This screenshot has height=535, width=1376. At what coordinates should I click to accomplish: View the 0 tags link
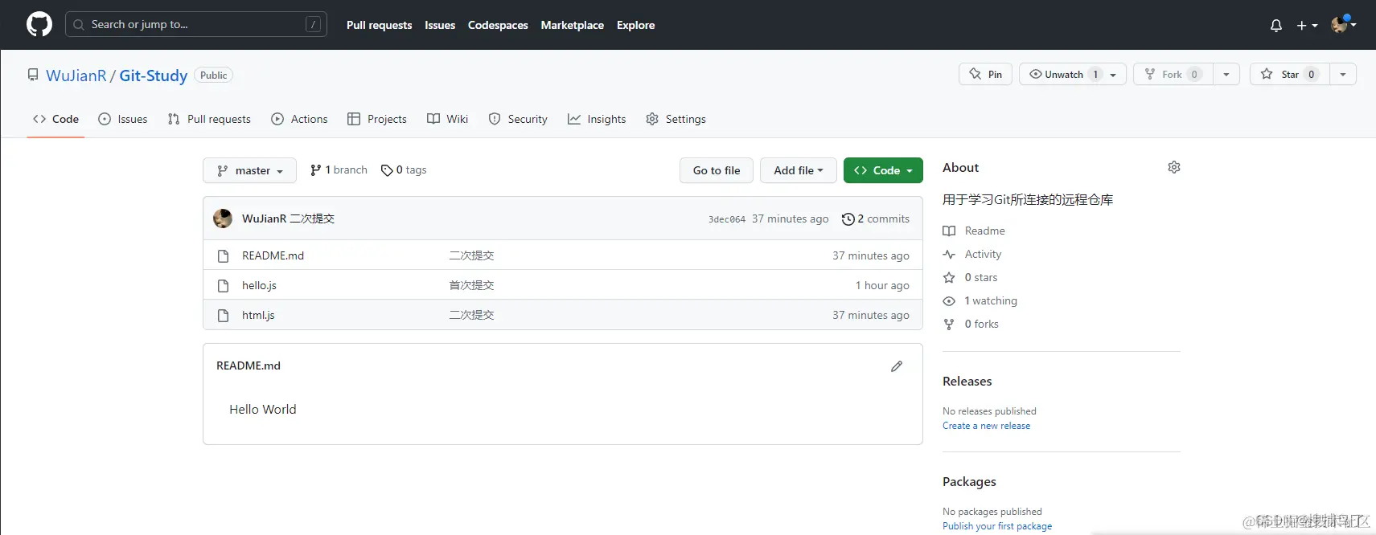tap(404, 170)
